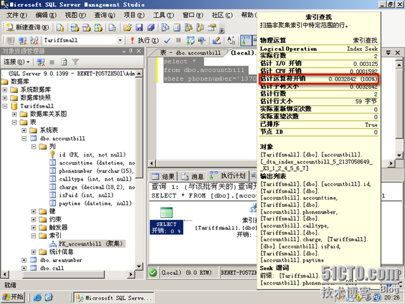Image resolution: width=405 pixels, height=304 pixels.
Task: Click Object Explorer disconnect icon
Action: pos(40,62)
